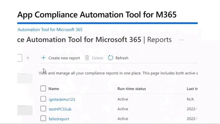Open the ignitedemo123 report link
Screen dimensions: 220x124
tap(62, 100)
